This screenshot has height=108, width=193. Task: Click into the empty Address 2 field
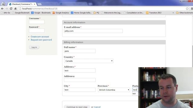tap(80, 80)
